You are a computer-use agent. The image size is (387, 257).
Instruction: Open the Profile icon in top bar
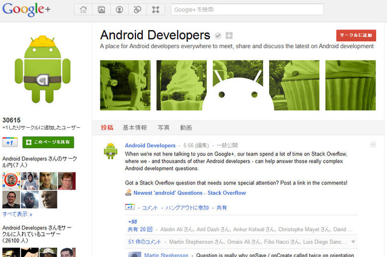[x=120, y=10]
